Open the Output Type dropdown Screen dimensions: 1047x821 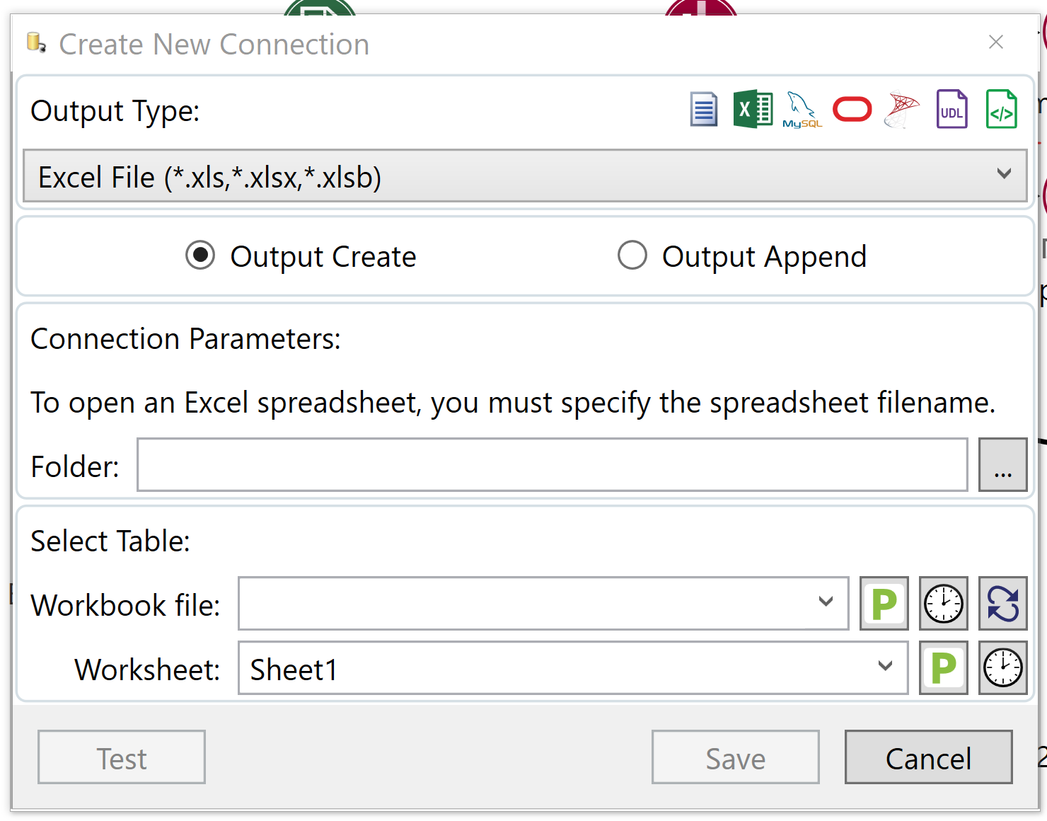click(x=525, y=176)
